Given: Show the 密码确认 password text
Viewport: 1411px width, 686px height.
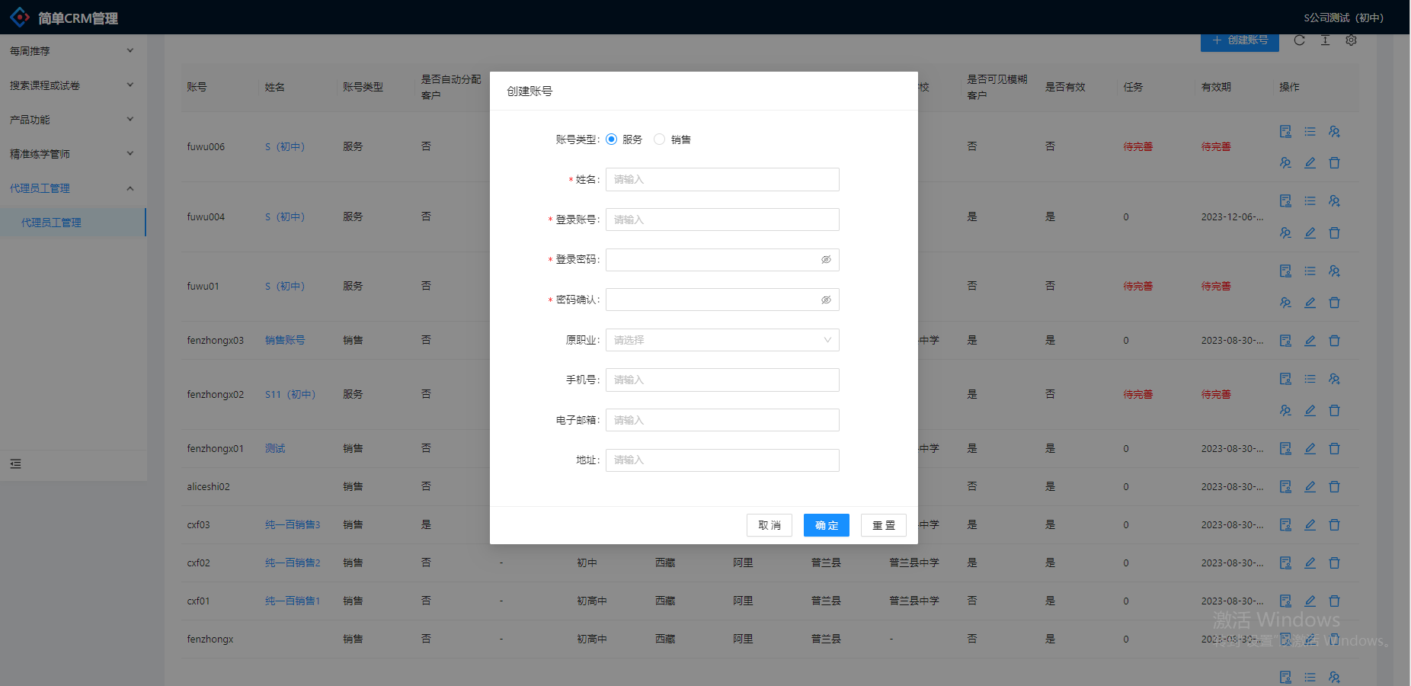Looking at the screenshot, I should tap(826, 300).
